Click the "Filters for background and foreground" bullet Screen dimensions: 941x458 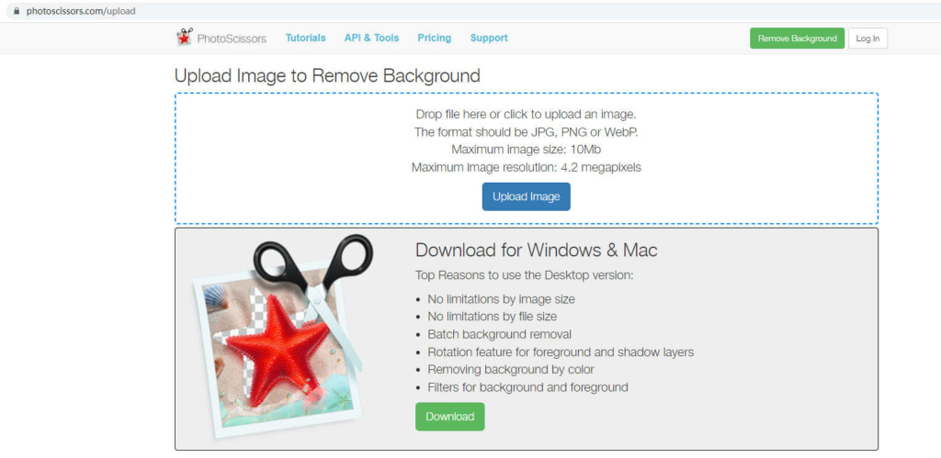pos(527,387)
